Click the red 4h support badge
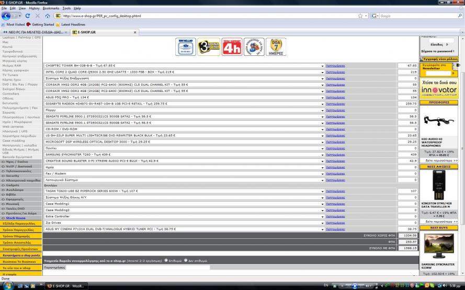 [232, 47]
